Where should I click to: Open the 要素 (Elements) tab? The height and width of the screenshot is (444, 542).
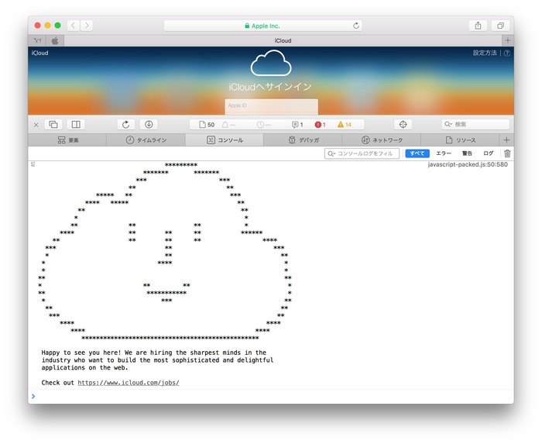point(67,140)
